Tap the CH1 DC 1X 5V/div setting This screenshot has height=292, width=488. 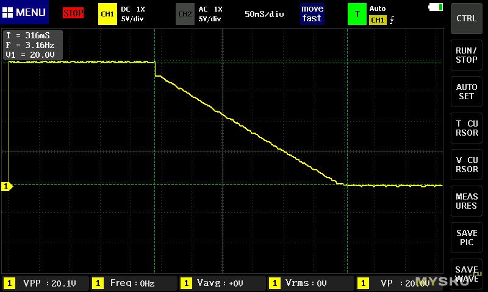[x=133, y=14]
